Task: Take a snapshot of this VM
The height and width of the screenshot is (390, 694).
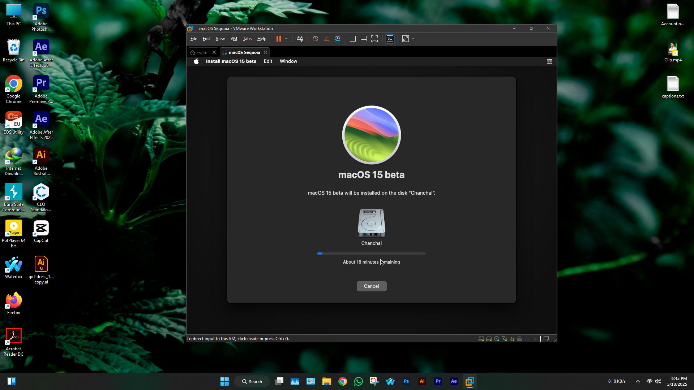Action: pos(315,39)
